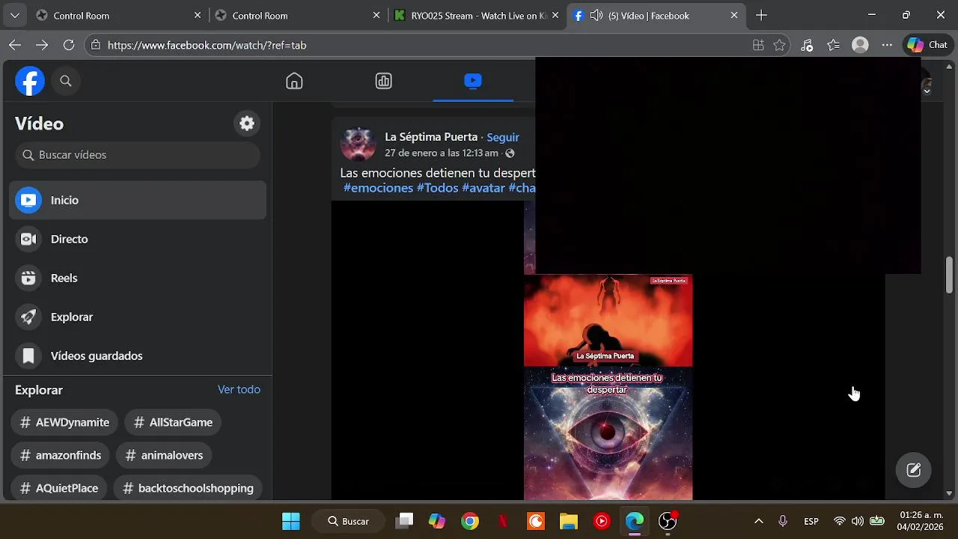Open Directo live videos section
The width and height of the screenshot is (958, 539).
click(x=138, y=239)
